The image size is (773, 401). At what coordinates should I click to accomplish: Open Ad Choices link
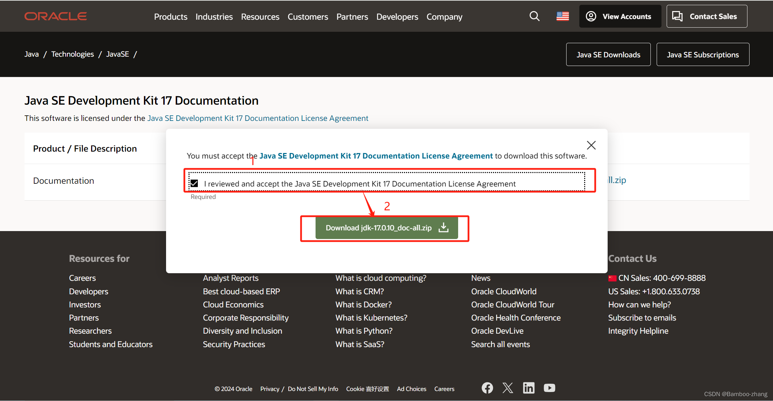pos(412,389)
